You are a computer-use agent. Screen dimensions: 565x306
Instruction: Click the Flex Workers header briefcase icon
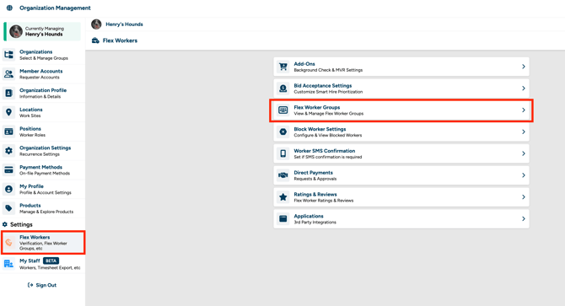pos(95,40)
